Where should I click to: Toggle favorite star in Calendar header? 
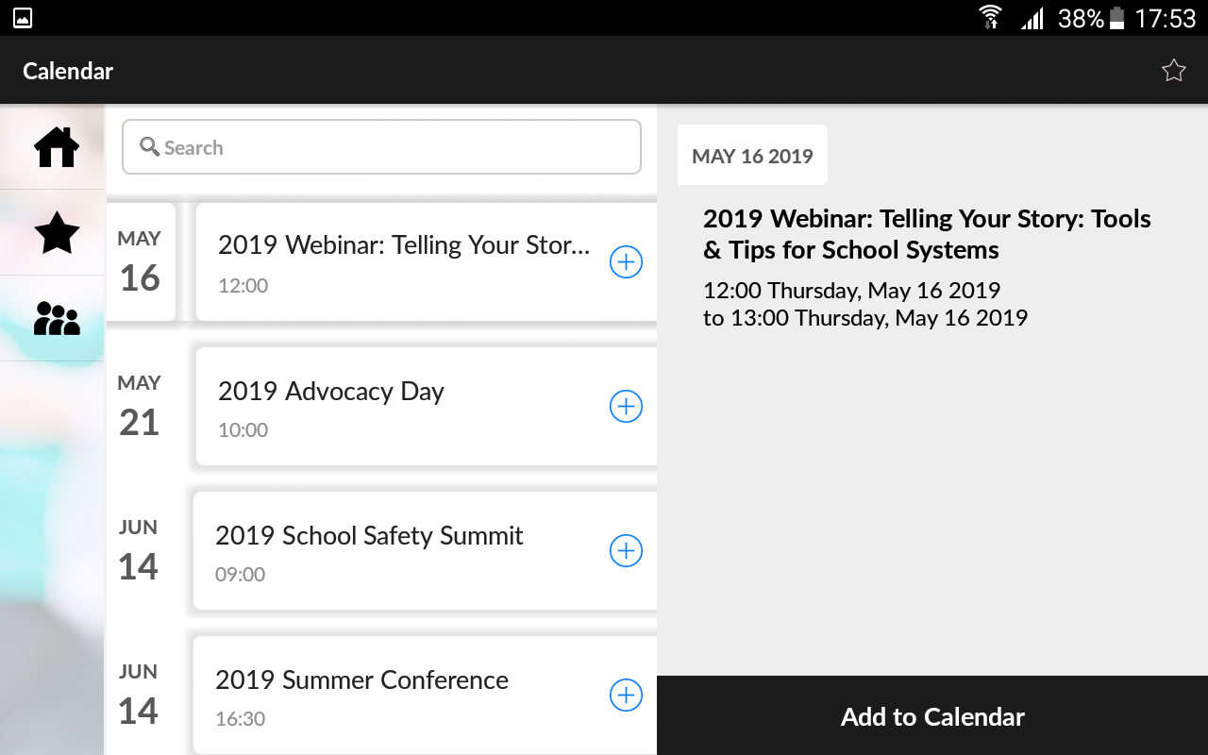tap(1173, 71)
